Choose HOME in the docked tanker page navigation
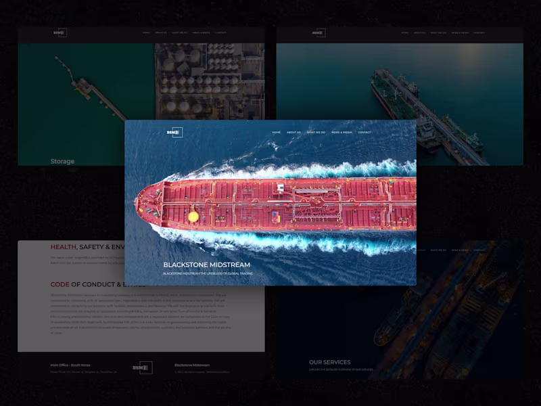This screenshot has height=406, width=541. [404, 32]
